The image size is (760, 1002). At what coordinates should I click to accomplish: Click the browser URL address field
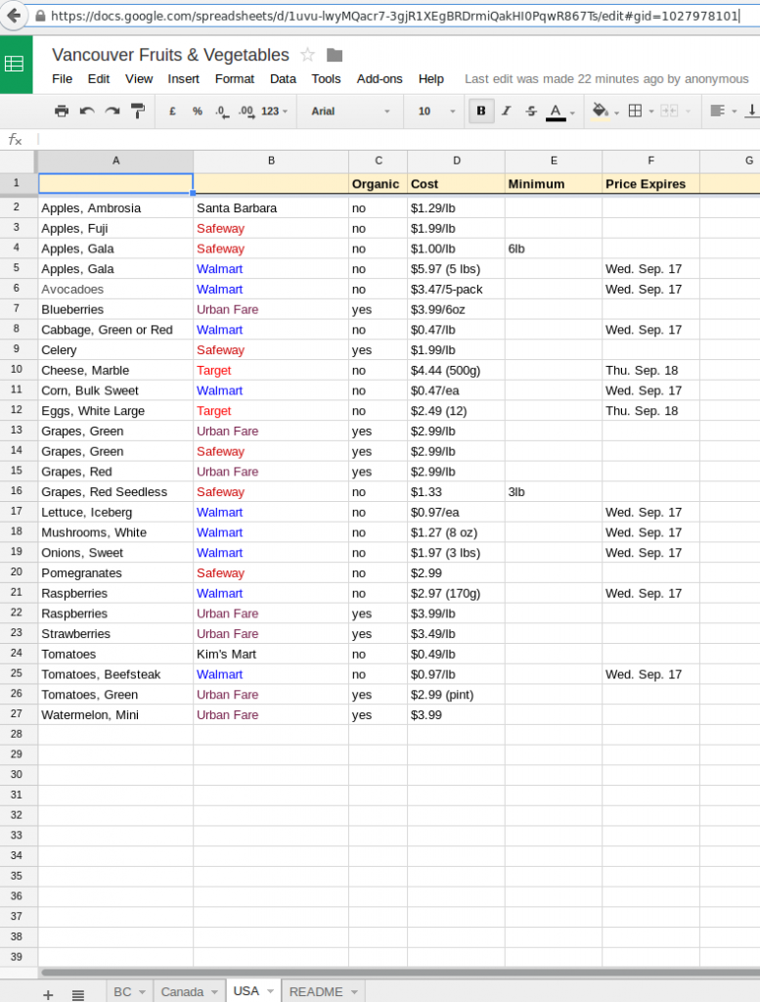(x=394, y=16)
